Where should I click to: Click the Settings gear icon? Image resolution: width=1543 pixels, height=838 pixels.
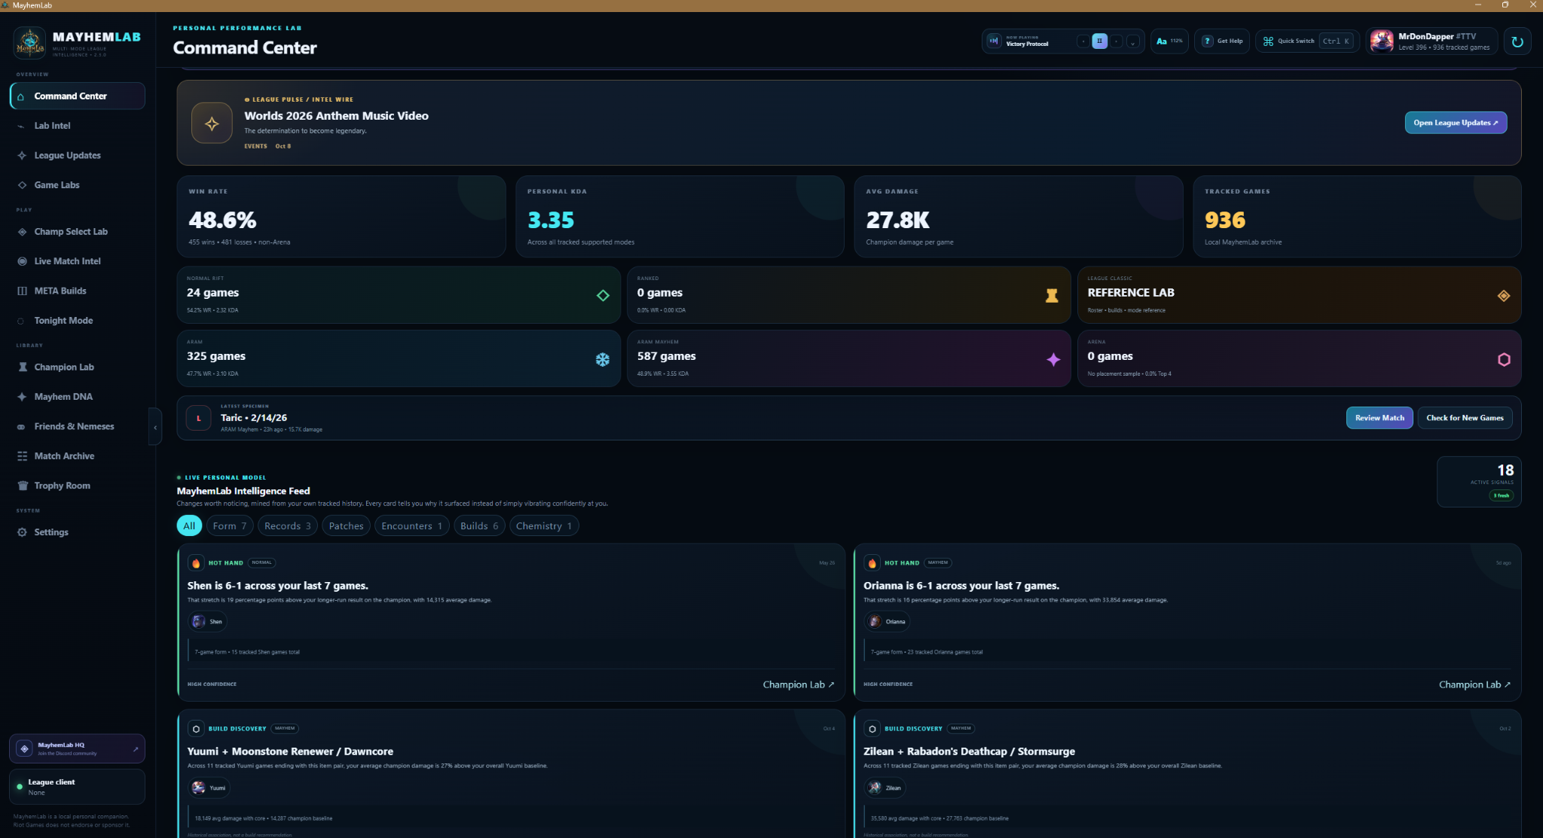[x=22, y=532]
